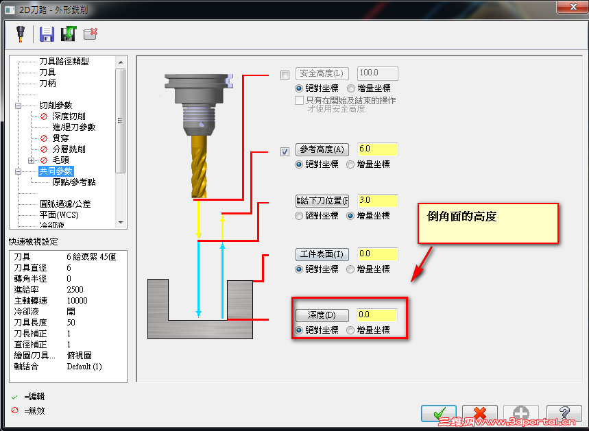Image resolution: width=589 pixels, height=431 pixels.
Task: Click the gray plus apply button
Action: point(520,413)
